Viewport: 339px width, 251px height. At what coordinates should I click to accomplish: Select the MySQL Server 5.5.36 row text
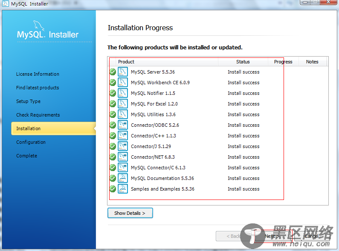pos(153,72)
